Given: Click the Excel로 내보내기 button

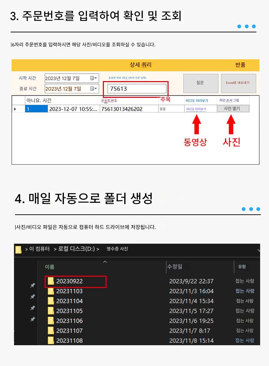Looking at the screenshot, I should [238, 83].
